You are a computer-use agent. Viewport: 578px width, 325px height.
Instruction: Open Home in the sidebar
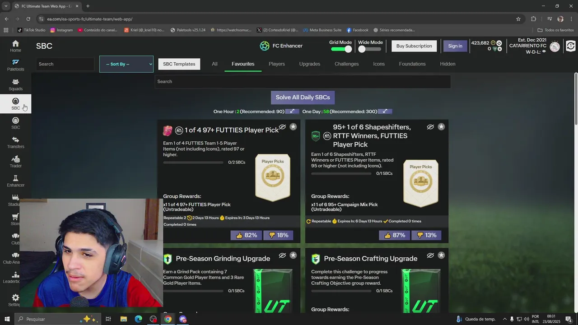click(15, 46)
